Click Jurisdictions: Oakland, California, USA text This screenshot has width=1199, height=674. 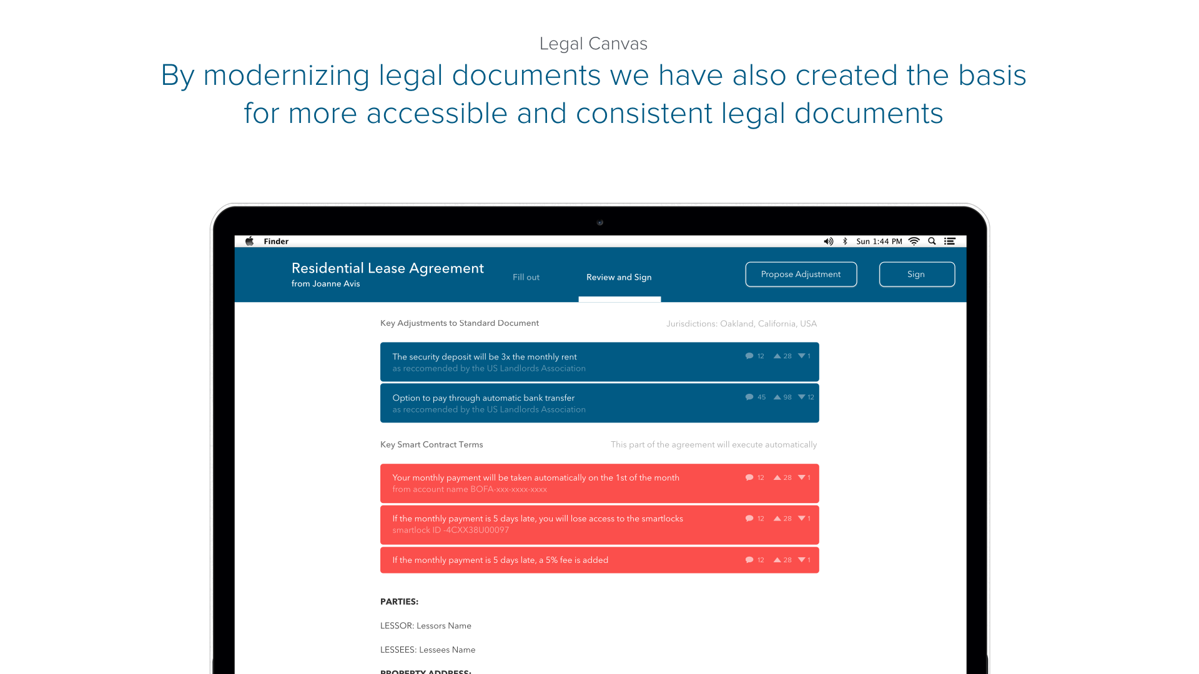point(741,324)
